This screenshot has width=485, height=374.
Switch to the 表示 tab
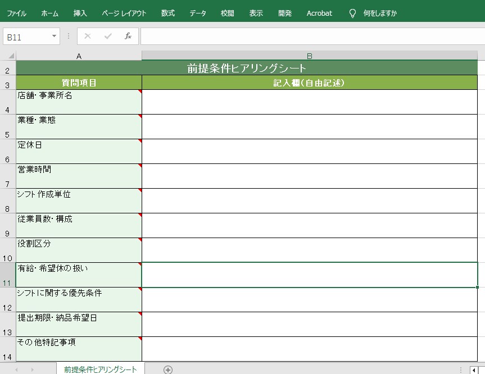256,13
